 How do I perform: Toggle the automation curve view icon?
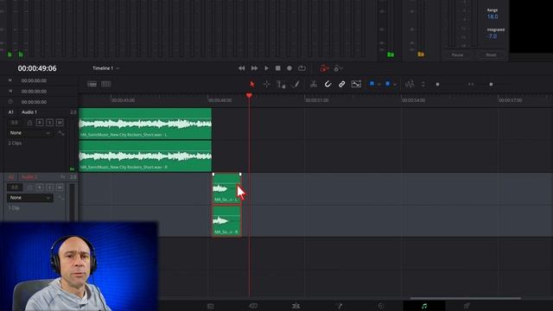(x=356, y=85)
